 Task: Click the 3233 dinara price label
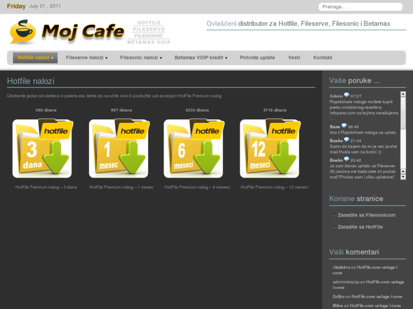[x=197, y=110]
